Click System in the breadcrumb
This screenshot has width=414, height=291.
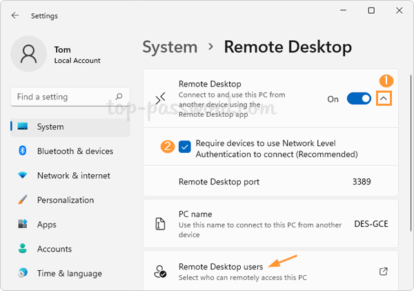click(170, 47)
